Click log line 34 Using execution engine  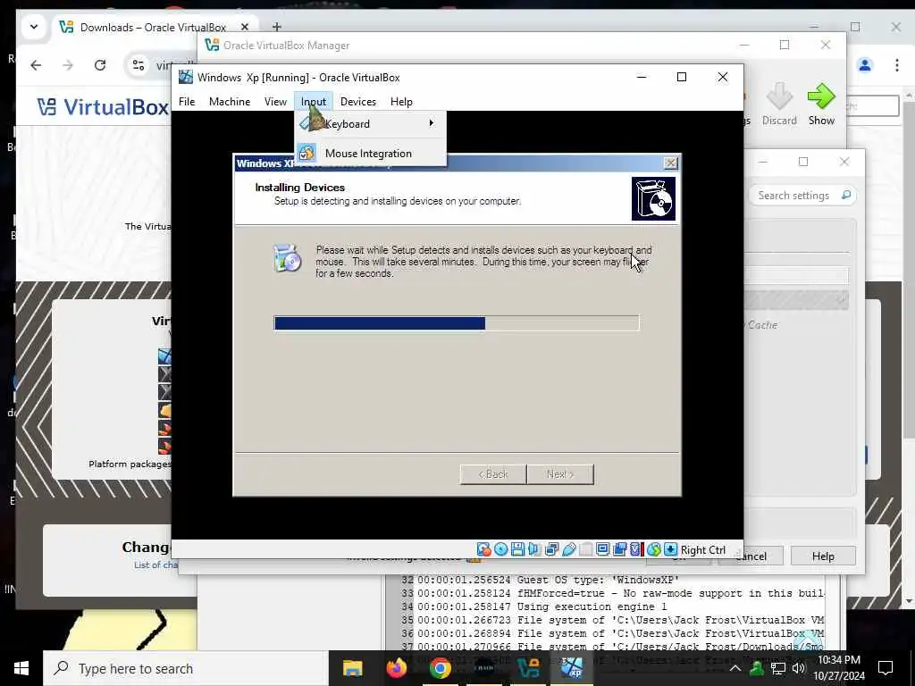tap(533, 607)
